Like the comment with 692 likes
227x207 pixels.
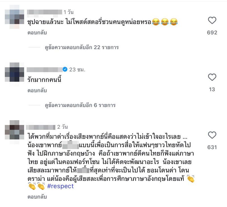212,20
